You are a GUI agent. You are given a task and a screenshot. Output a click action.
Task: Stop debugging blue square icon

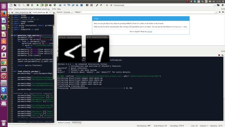click(x=82, y=5)
